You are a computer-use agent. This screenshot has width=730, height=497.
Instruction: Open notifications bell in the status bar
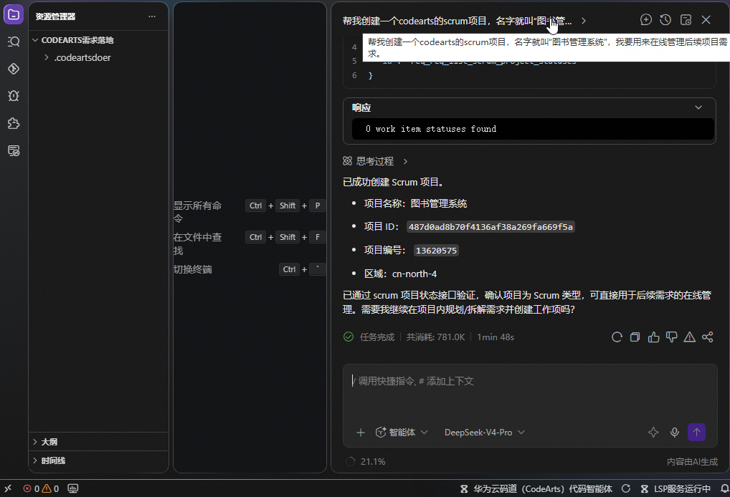point(724,488)
